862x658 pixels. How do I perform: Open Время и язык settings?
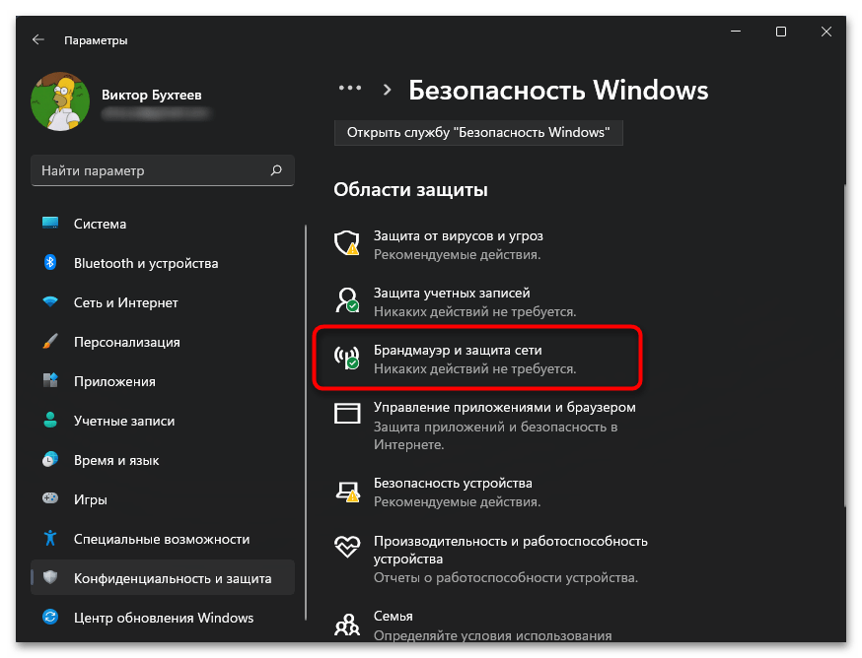pyautogui.click(x=163, y=460)
